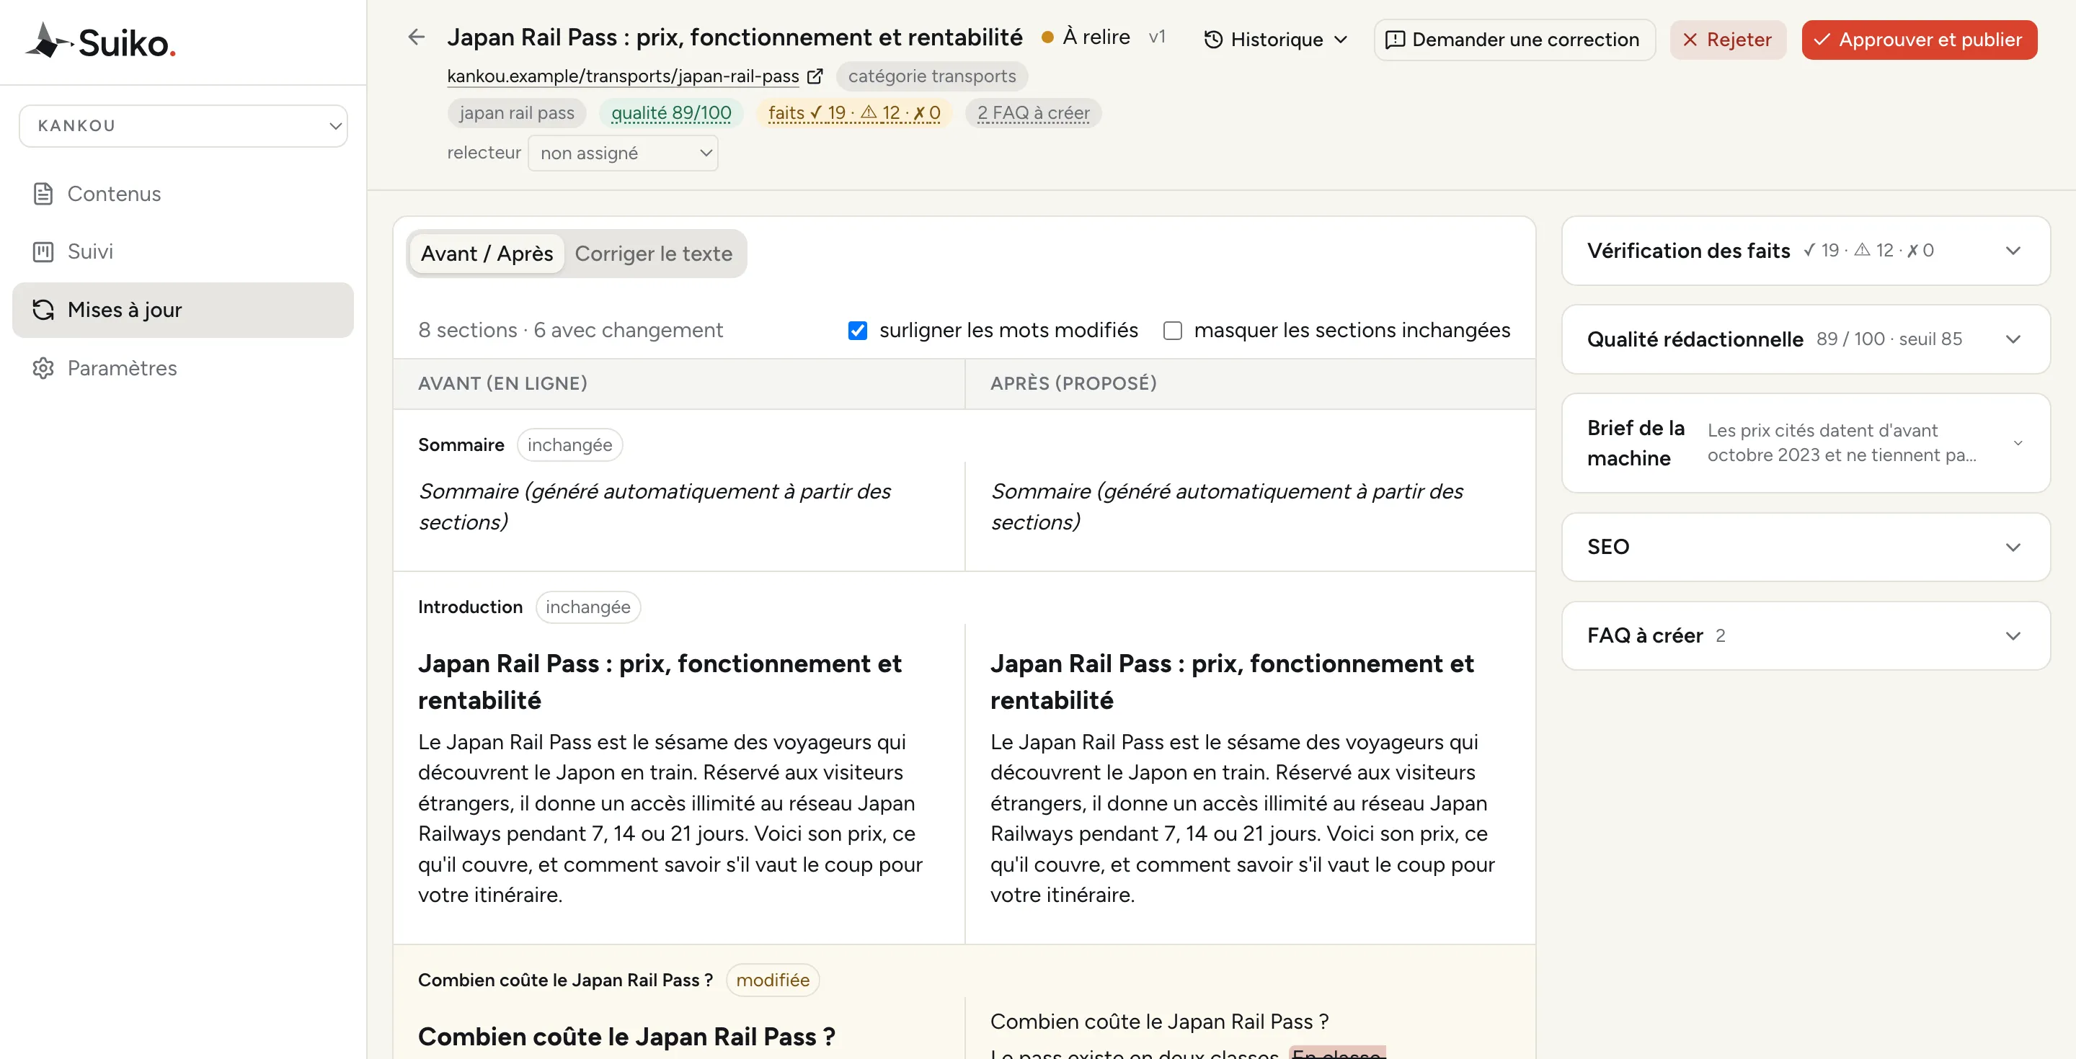The width and height of the screenshot is (2076, 1059).
Task: Click the catégorie transports tag
Action: pyautogui.click(x=931, y=76)
